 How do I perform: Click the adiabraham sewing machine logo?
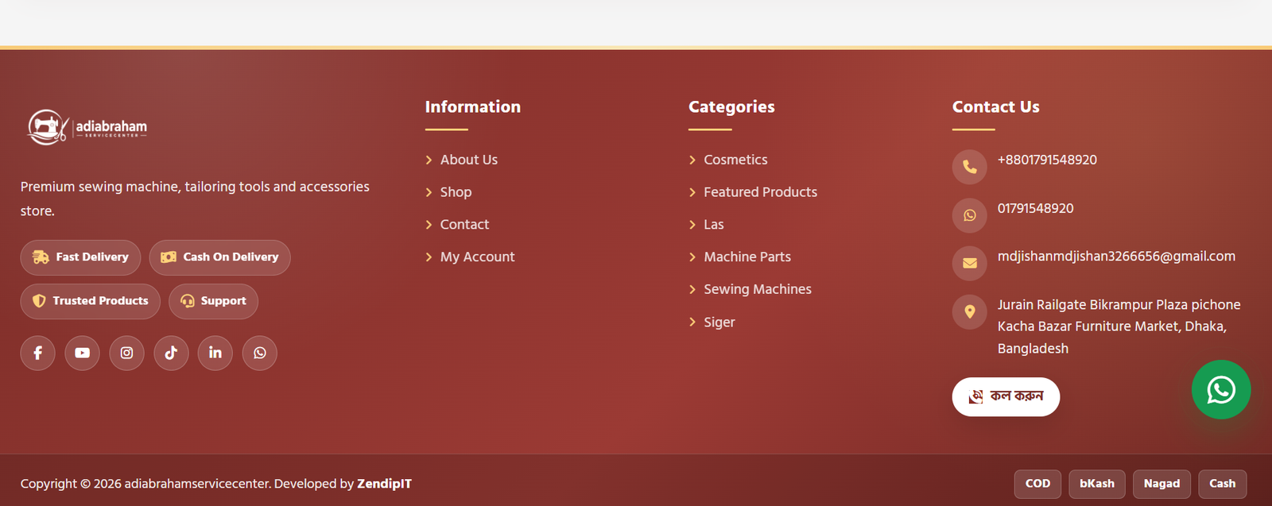(87, 127)
